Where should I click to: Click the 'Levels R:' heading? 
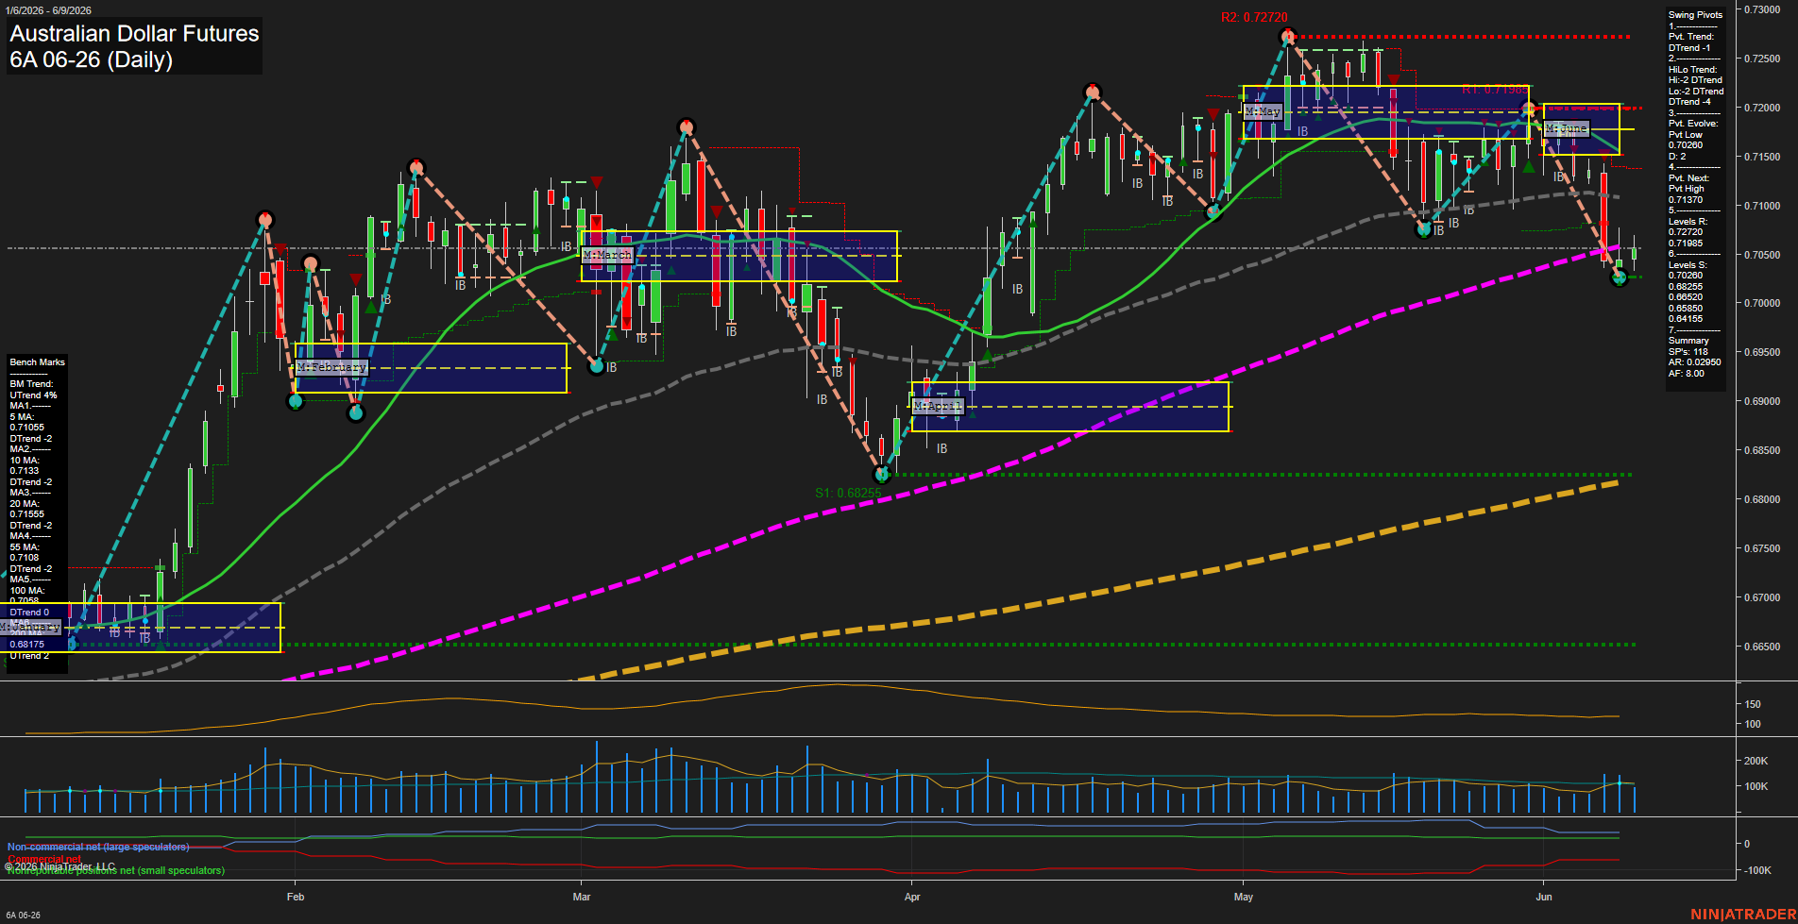(1688, 222)
